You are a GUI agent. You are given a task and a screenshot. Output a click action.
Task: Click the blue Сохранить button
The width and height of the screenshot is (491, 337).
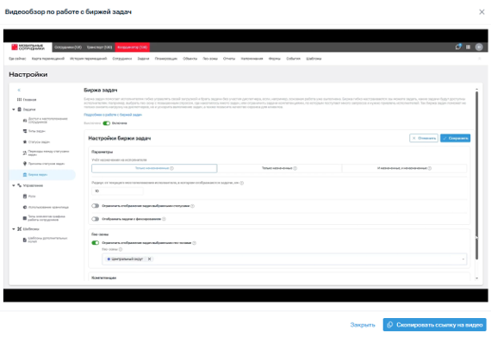pyautogui.click(x=455, y=138)
